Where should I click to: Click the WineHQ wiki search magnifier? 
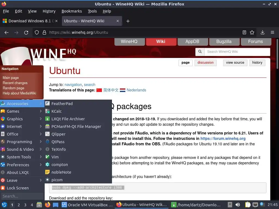point(200,52)
